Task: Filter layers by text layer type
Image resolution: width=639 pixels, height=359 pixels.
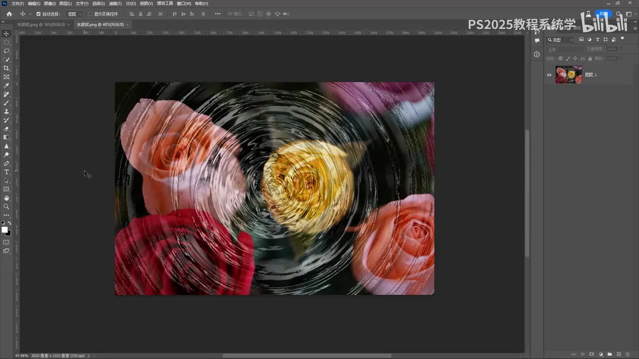Action: coord(598,39)
